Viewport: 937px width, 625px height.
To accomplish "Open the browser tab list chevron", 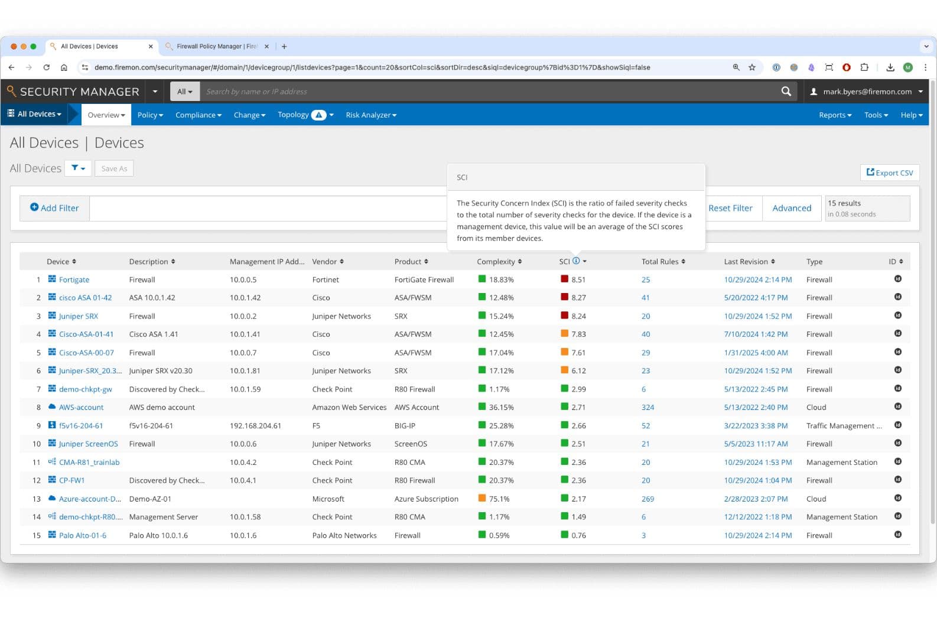I will coord(926,47).
